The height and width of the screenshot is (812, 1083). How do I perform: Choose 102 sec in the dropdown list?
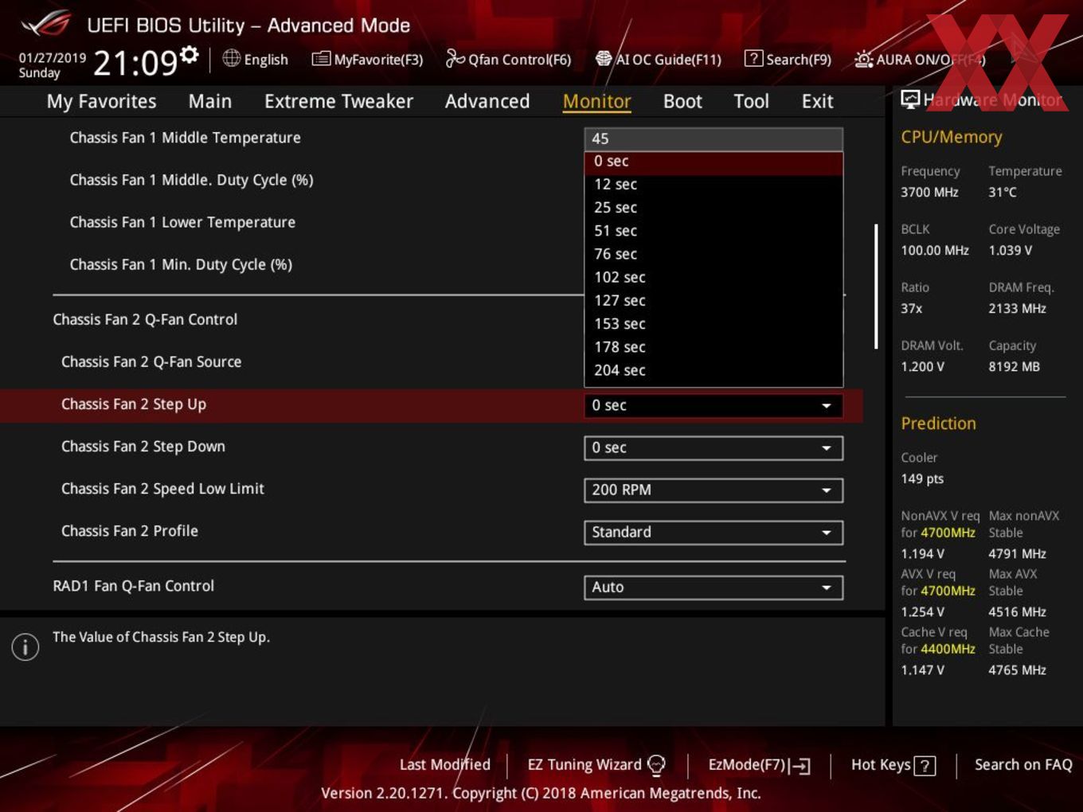(x=714, y=278)
